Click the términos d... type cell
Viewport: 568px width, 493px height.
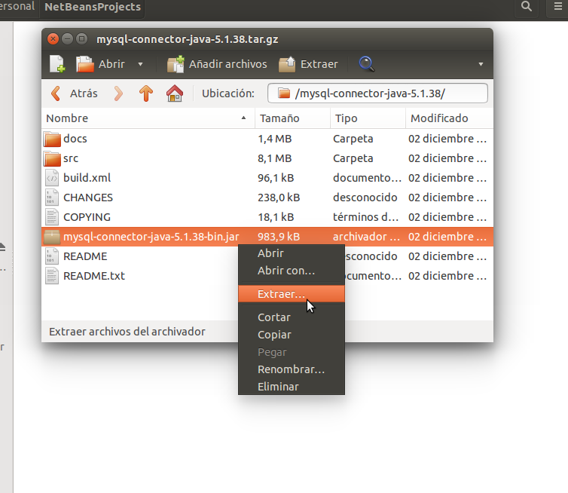click(366, 217)
